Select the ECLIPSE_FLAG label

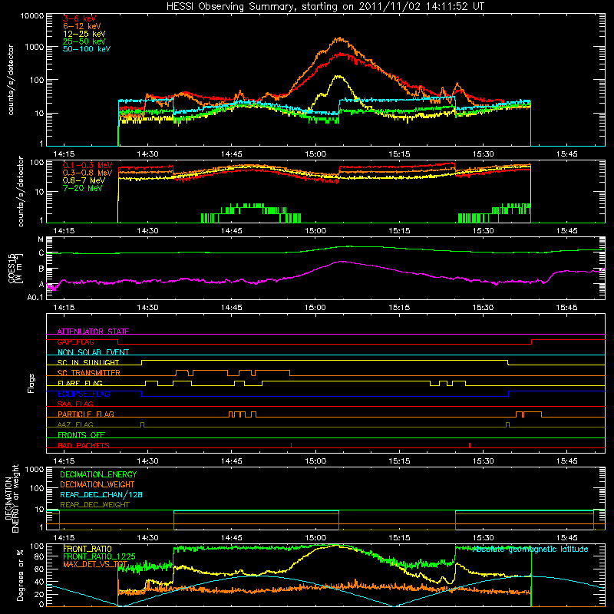point(84,394)
